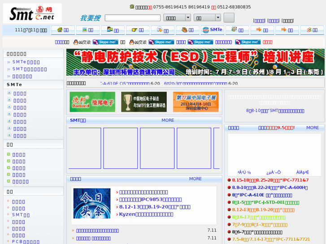
Task: Open the nav tab with picture-frame icon
Action: click(88, 30)
